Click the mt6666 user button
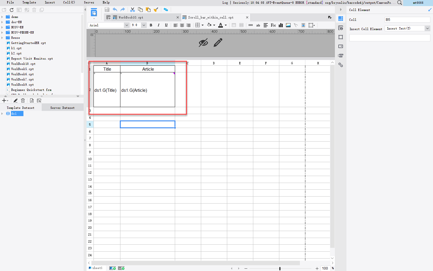Viewport: 433px width, 271px height. tap(418, 3)
